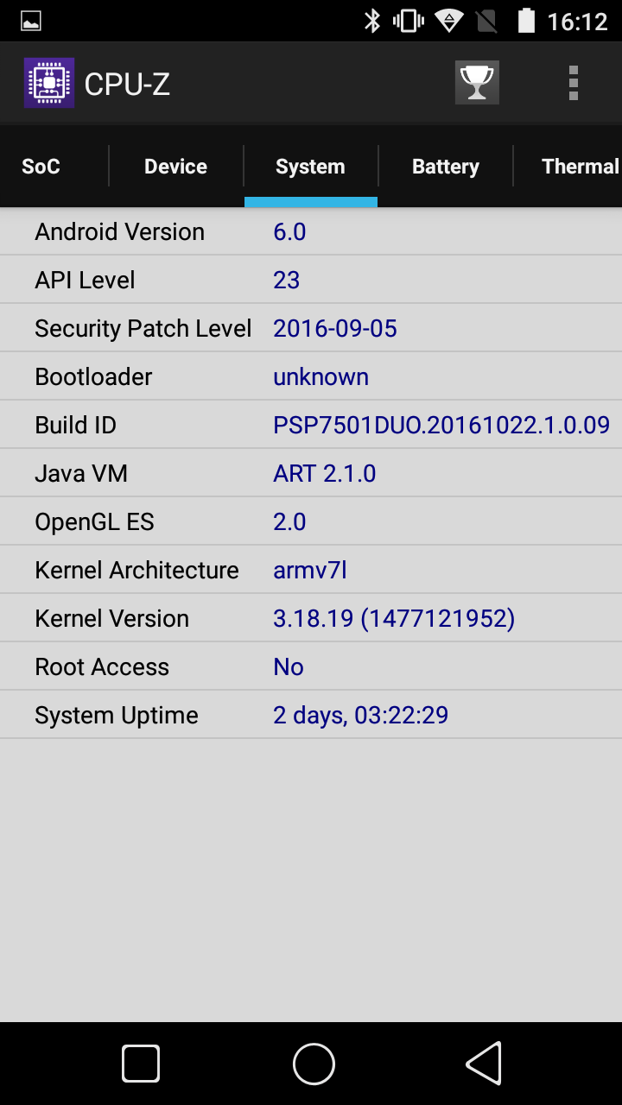This screenshot has width=622, height=1105.
Task: Switch to the Device tab
Action: (x=175, y=167)
